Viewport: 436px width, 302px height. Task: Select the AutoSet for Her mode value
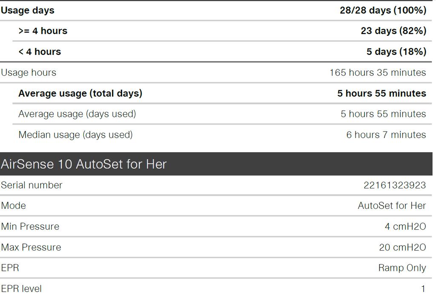coord(392,205)
